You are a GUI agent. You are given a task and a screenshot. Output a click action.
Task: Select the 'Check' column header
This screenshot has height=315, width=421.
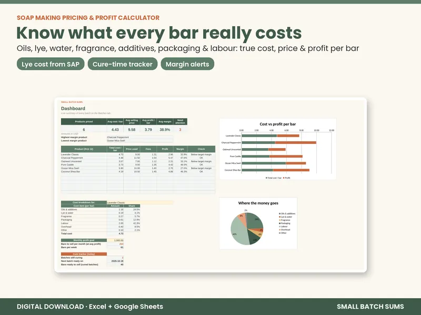(202, 149)
